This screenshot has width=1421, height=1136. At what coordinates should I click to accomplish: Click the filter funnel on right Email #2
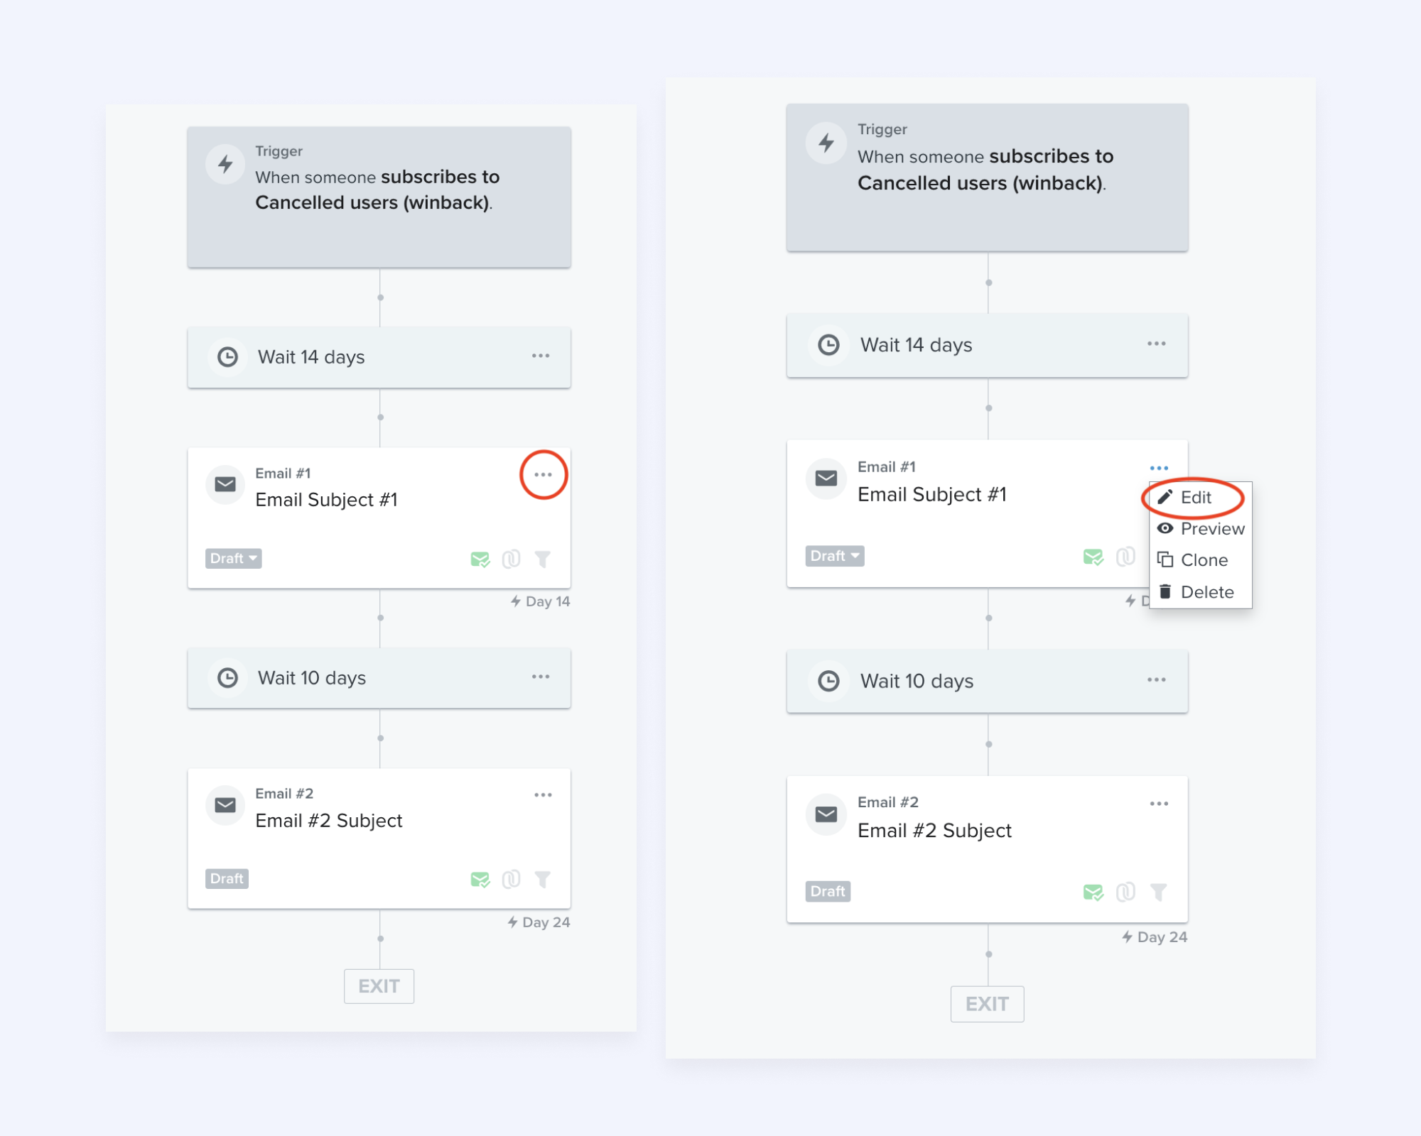coord(1158,892)
